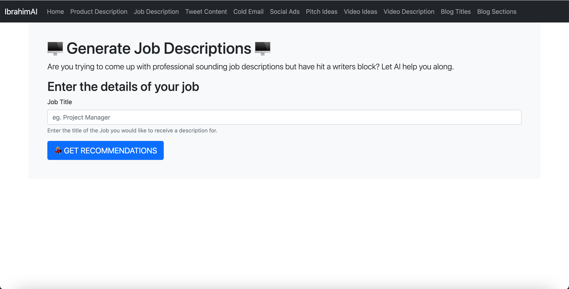Image resolution: width=569 pixels, height=289 pixels.
Task: Click the left monitor emoji in the heading
Action: (x=55, y=48)
